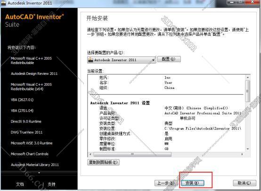Click the 配置 configure button
The height and width of the screenshot is (191, 261).
tap(169, 59)
